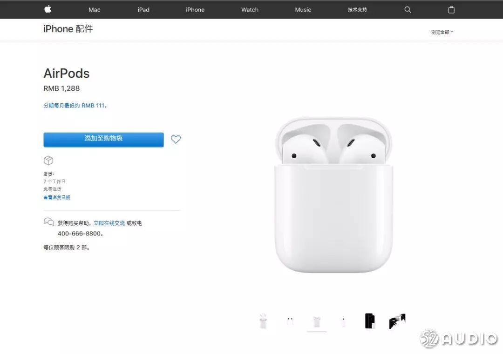Open the shopping bag icon
Viewport: 503px width, 354px height.
point(451,10)
